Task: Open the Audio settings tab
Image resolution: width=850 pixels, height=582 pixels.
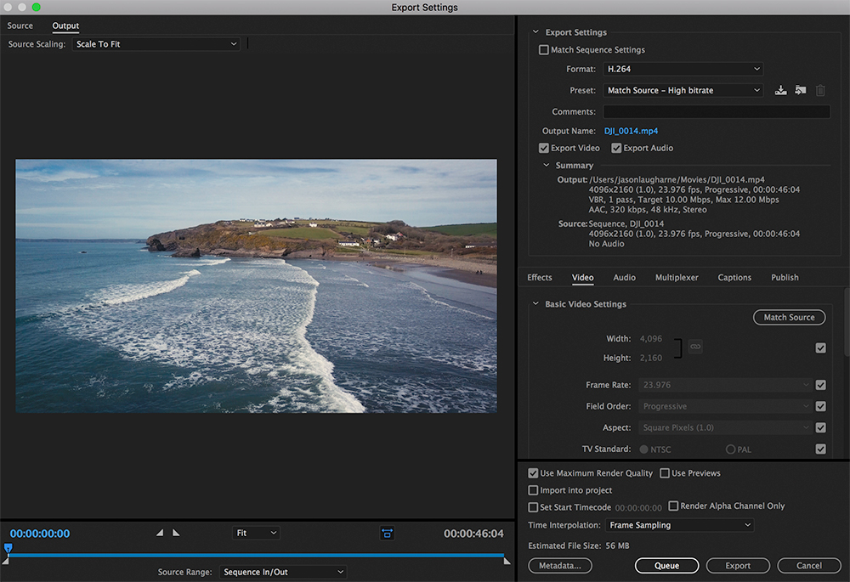Action: tap(624, 278)
